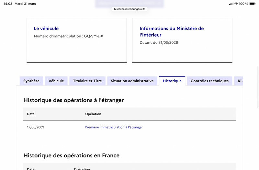Image resolution: width=259 pixels, height=170 pixels.
Task: Click the page scrollbar on the right edge
Action: click(258, 87)
